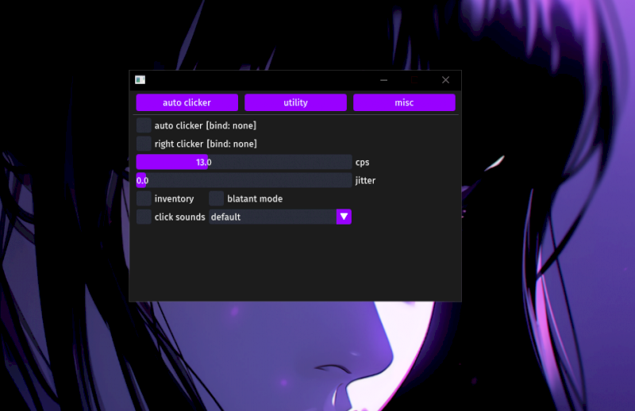
Task: Switch to the auto clicker tab
Action: [x=187, y=102]
